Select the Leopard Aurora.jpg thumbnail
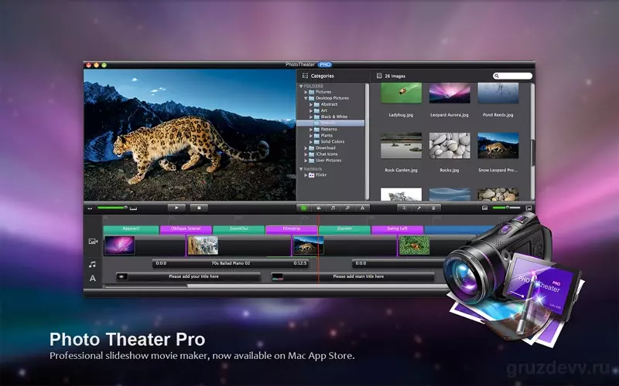619x386 pixels. pos(450,93)
